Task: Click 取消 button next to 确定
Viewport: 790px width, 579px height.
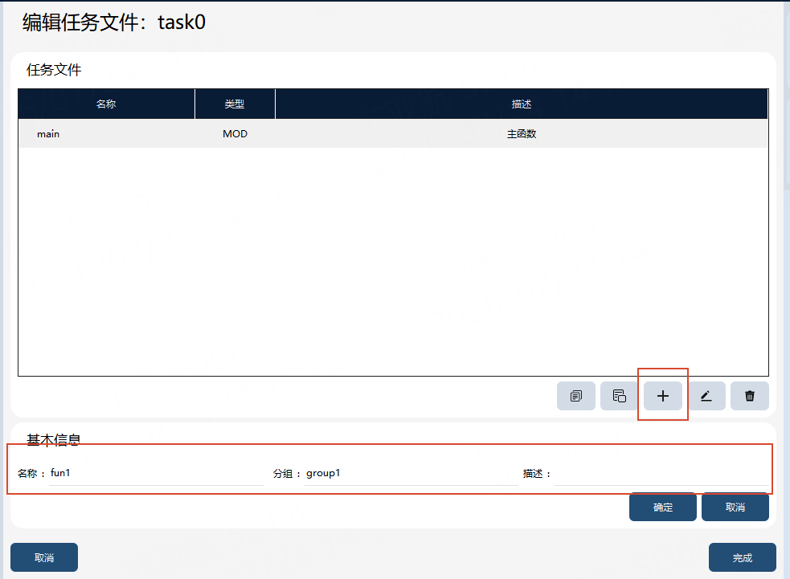Action: 735,507
